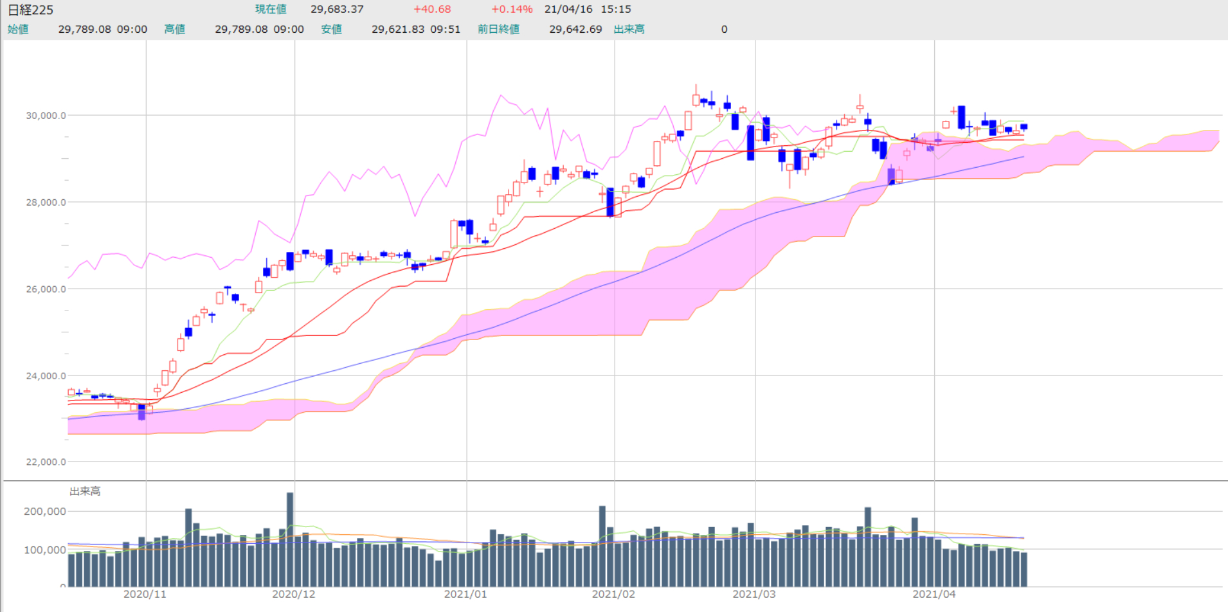Click the 前日終値 label
The height and width of the screenshot is (612, 1228).
(498, 29)
